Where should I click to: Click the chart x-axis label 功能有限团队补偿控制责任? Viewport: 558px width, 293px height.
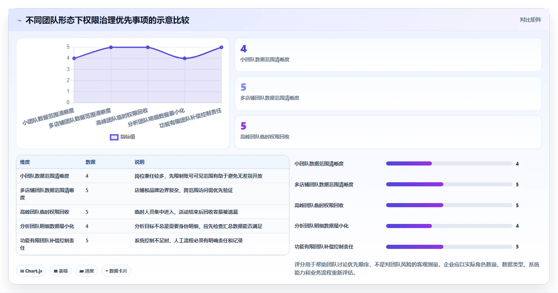(191, 118)
